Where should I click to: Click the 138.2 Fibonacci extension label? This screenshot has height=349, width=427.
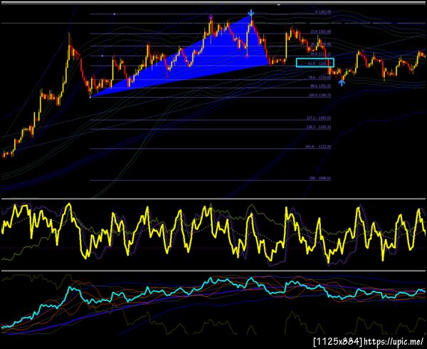319,127
